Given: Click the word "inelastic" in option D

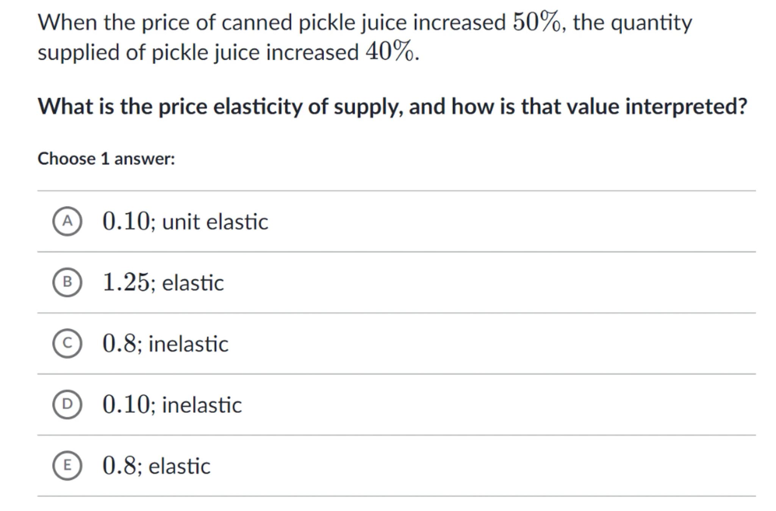Looking at the screenshot, I should (x=202, y=405).
